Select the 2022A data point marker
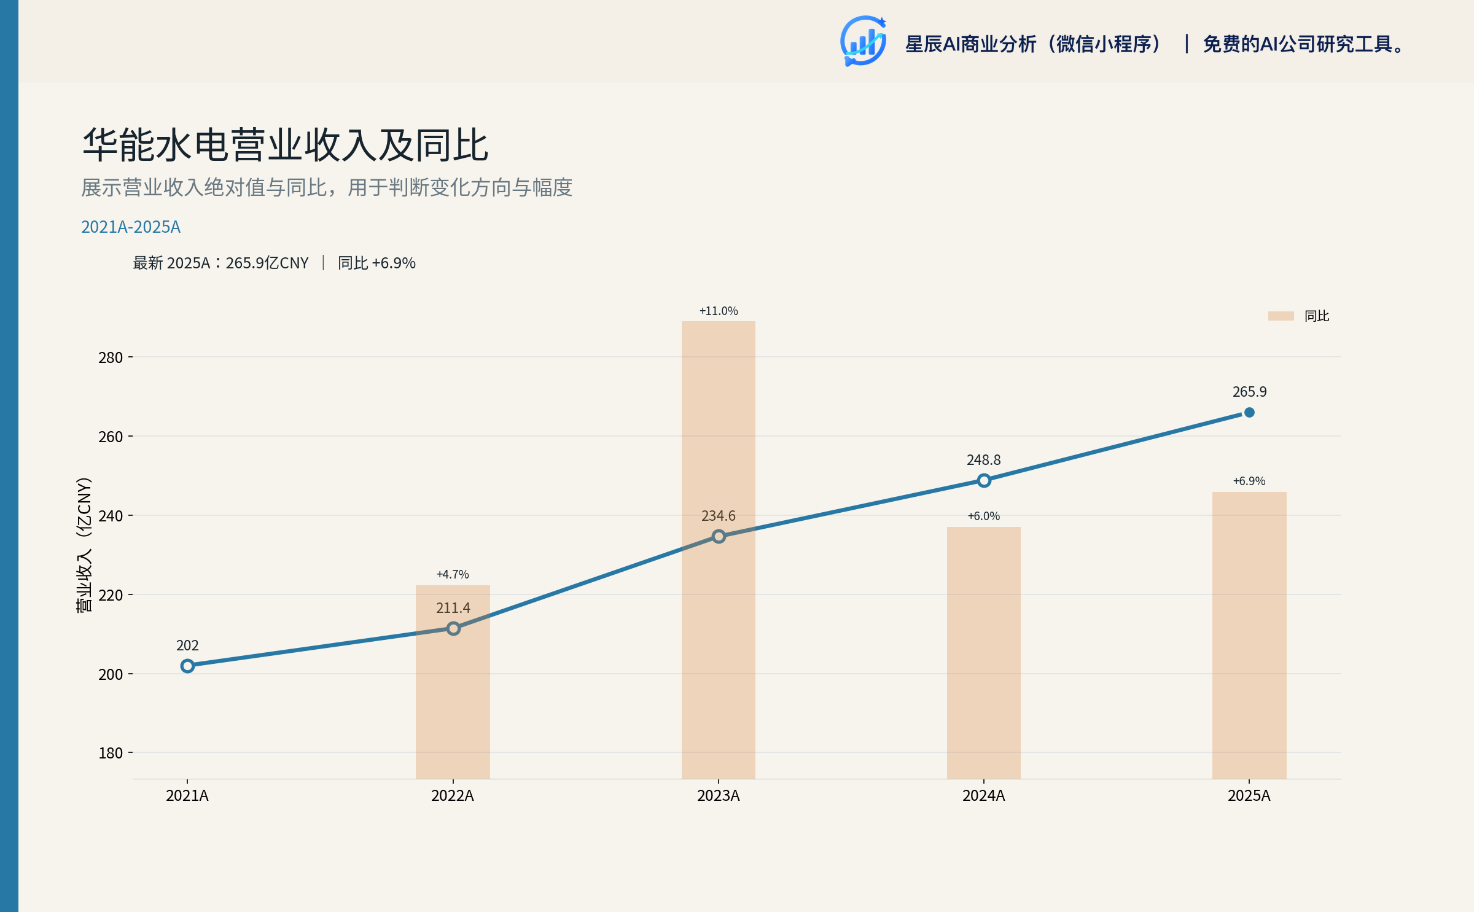Image resolution: width=1474 pixels, height=912 pixels. coord(453,628)
